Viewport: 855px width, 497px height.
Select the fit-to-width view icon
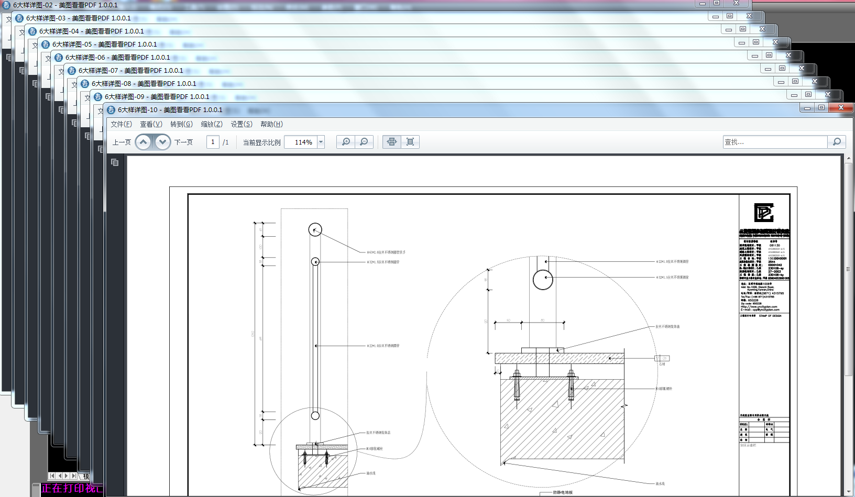pyautogui.click(x=392, y=142)
